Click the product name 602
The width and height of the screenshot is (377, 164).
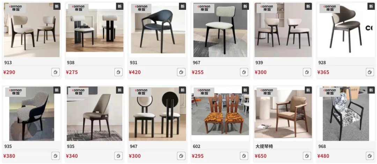pos(197,146)
